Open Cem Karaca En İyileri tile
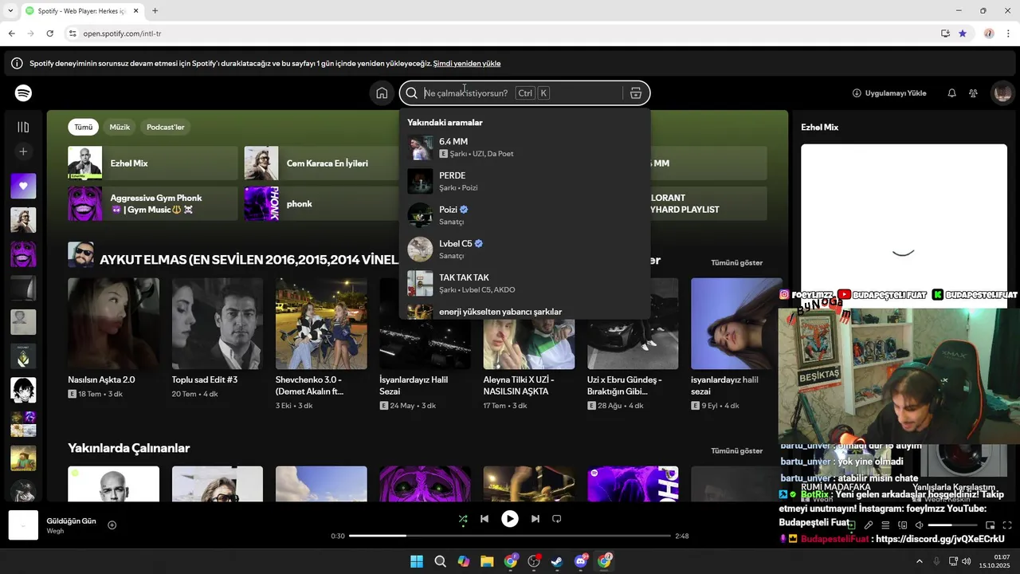This screenshot has width=1020, height=574. (x=321, y=163)
